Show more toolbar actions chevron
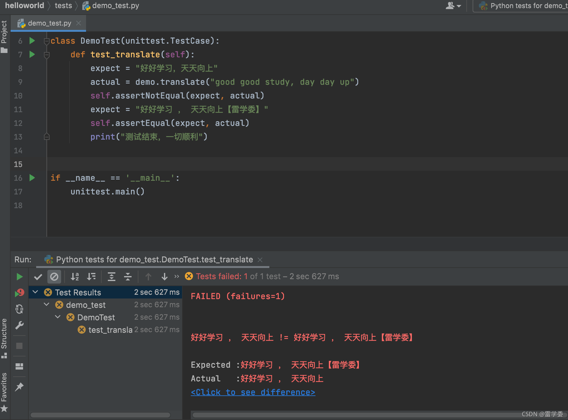 tap(177, 276)
